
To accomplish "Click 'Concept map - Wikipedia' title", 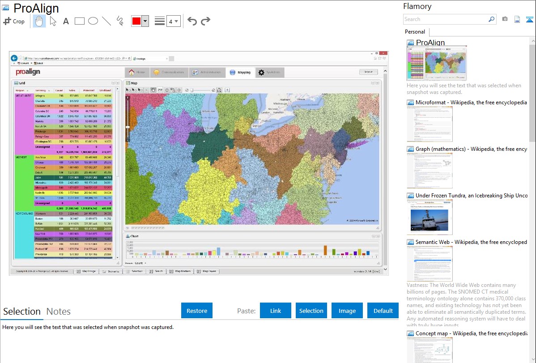I will click(x=471, y=333).
